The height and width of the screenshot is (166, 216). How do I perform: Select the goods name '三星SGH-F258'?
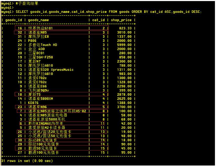point(40,57)
